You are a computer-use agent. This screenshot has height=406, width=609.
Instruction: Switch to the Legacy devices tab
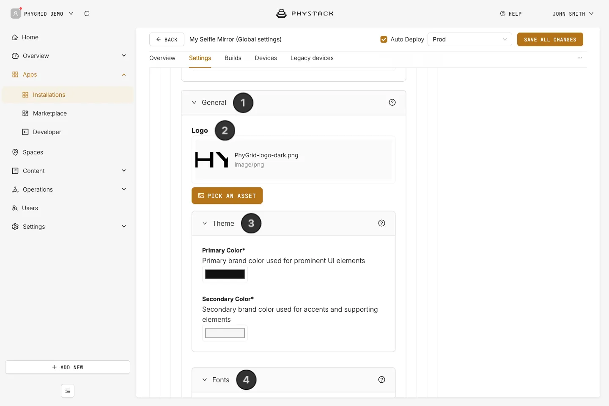(x=312, y=58)
